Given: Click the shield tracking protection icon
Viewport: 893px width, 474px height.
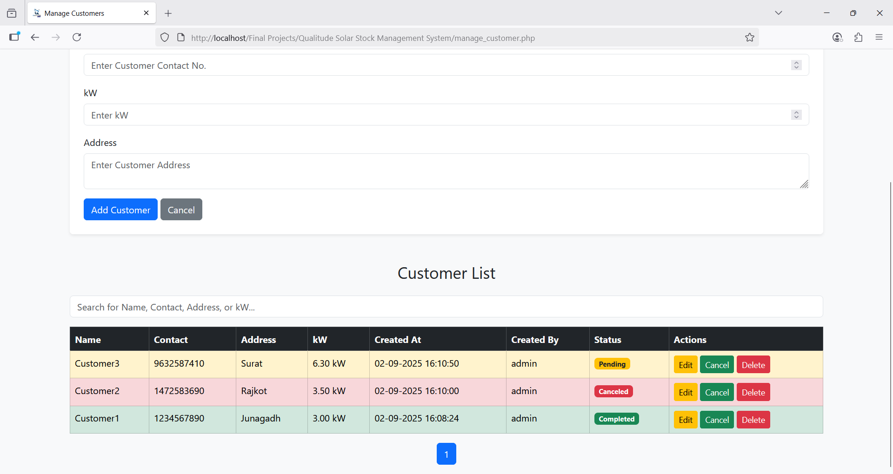Looking at the screenshot, I should [x=165, y=38].
